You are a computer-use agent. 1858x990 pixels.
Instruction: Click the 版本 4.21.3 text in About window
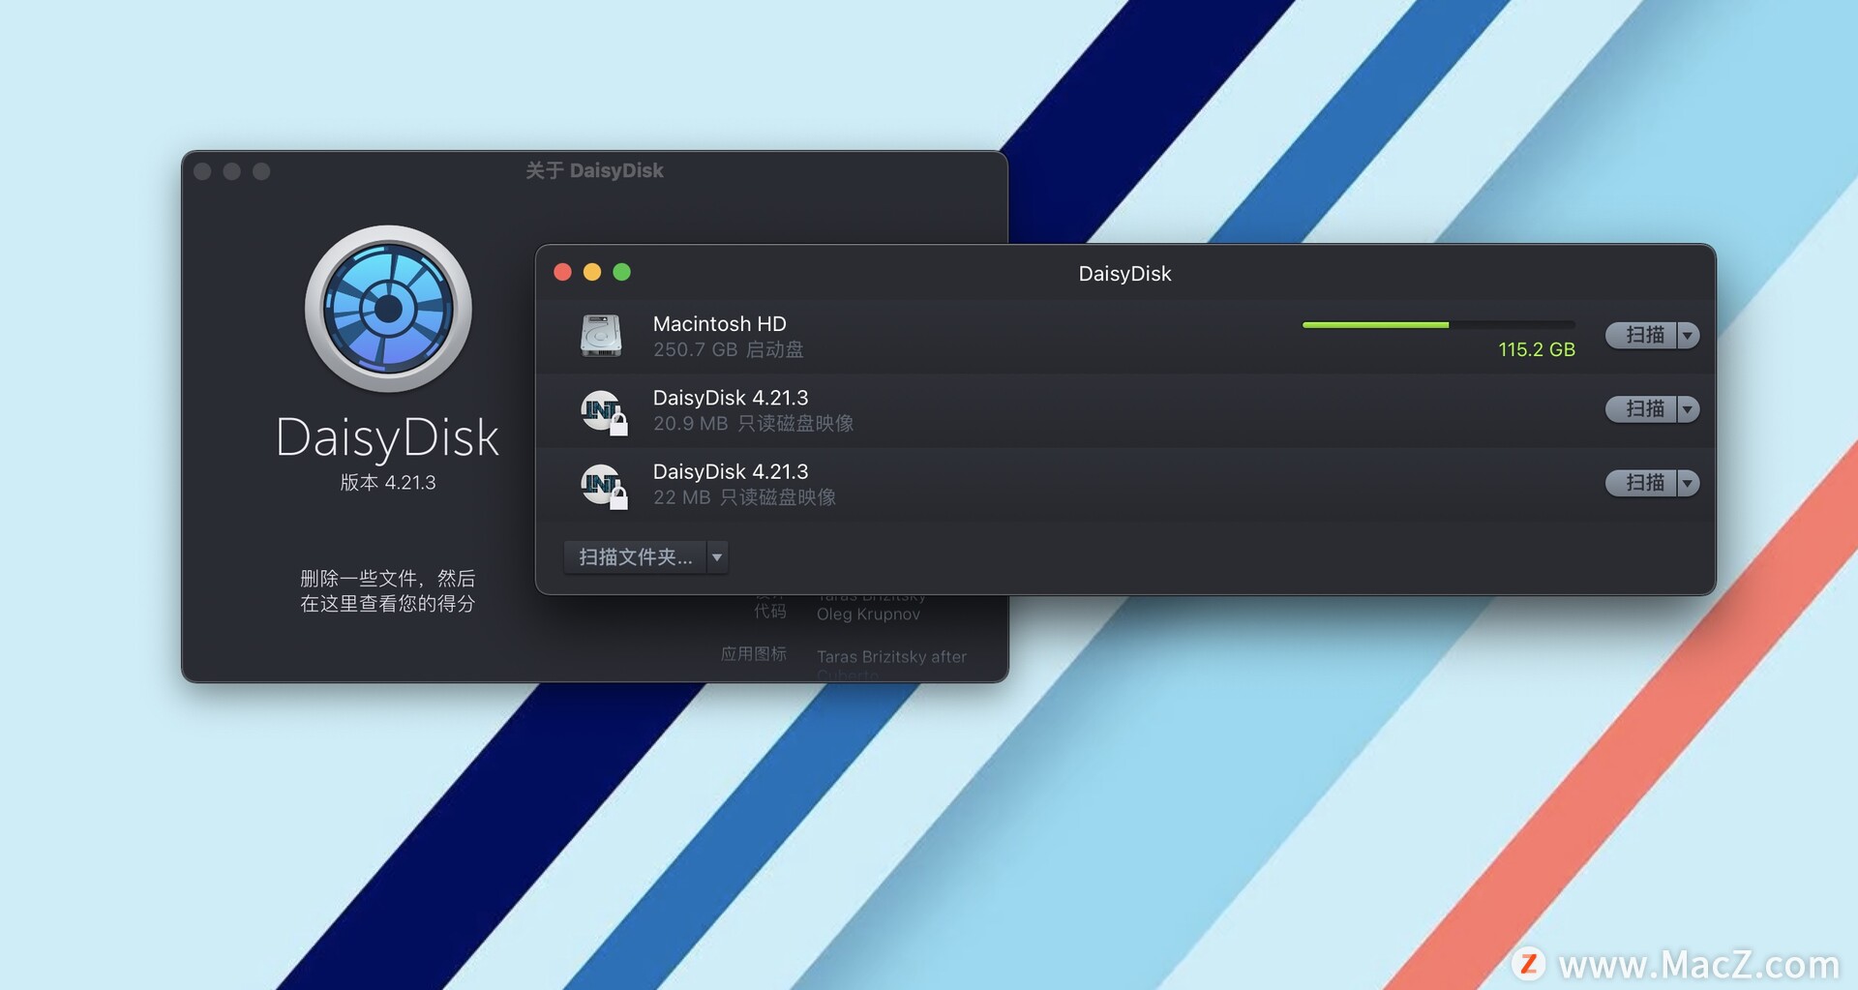388,482
